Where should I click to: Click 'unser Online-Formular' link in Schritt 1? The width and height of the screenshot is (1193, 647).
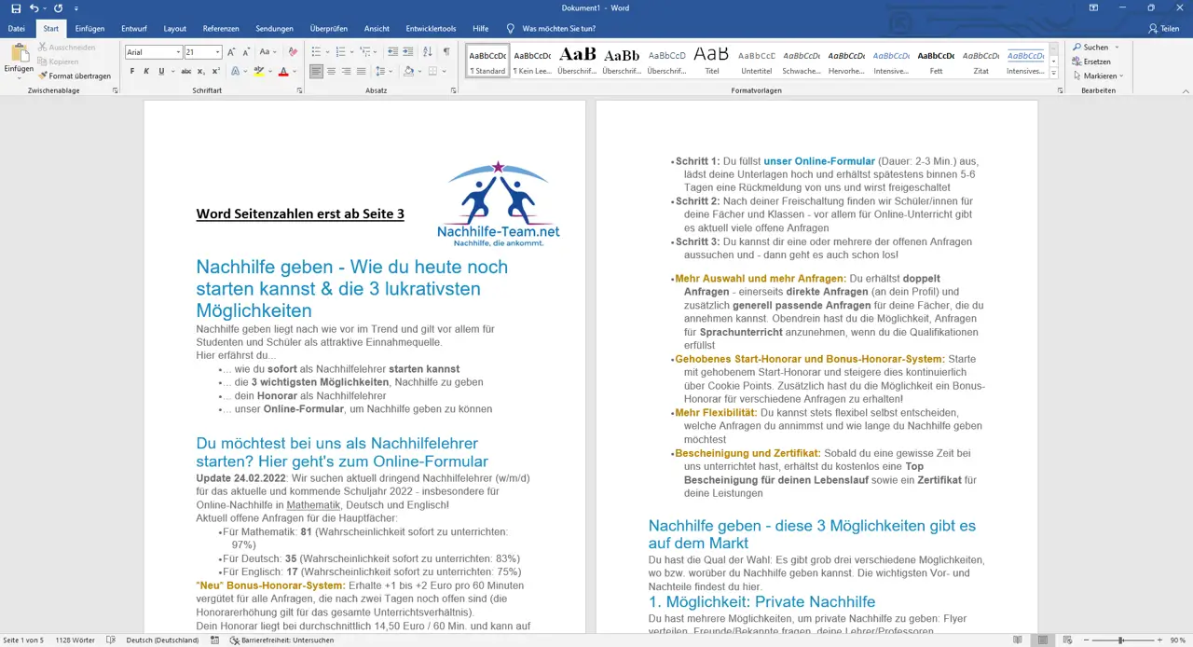pos(819,161)
